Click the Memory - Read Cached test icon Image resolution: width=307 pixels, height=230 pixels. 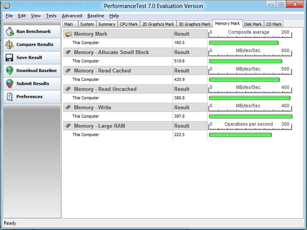pos(68,71)
